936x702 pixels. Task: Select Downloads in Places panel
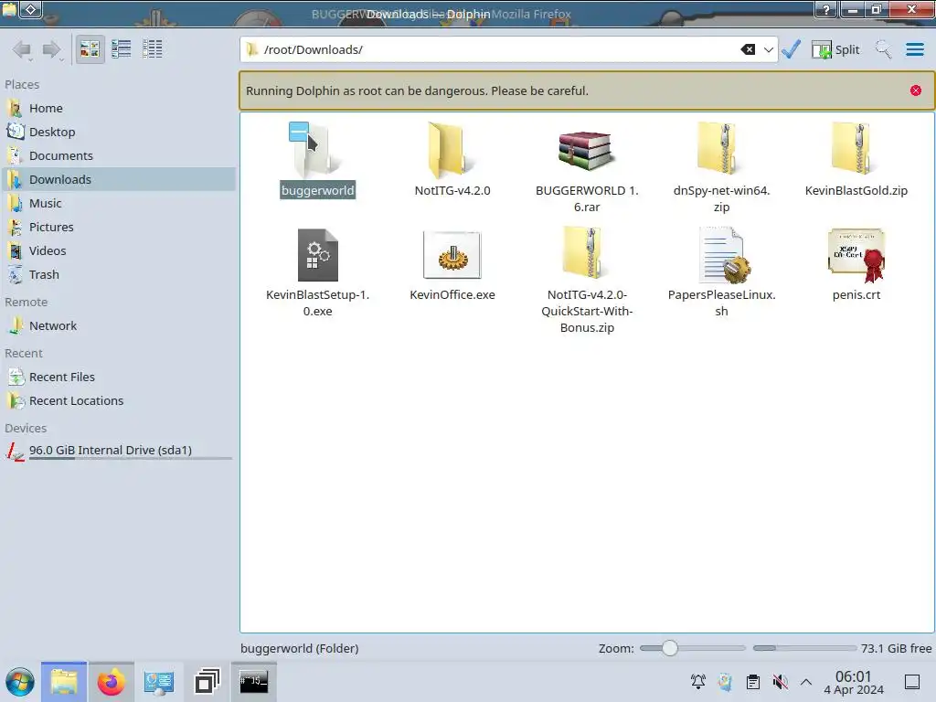[118, 180]
